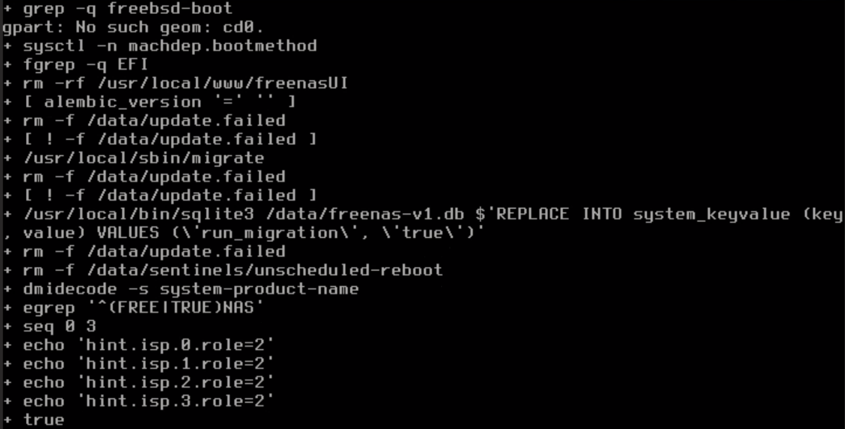Click the sqlite3 freenas-v1.db command text

pyautogui.click(x=244, y=214)
